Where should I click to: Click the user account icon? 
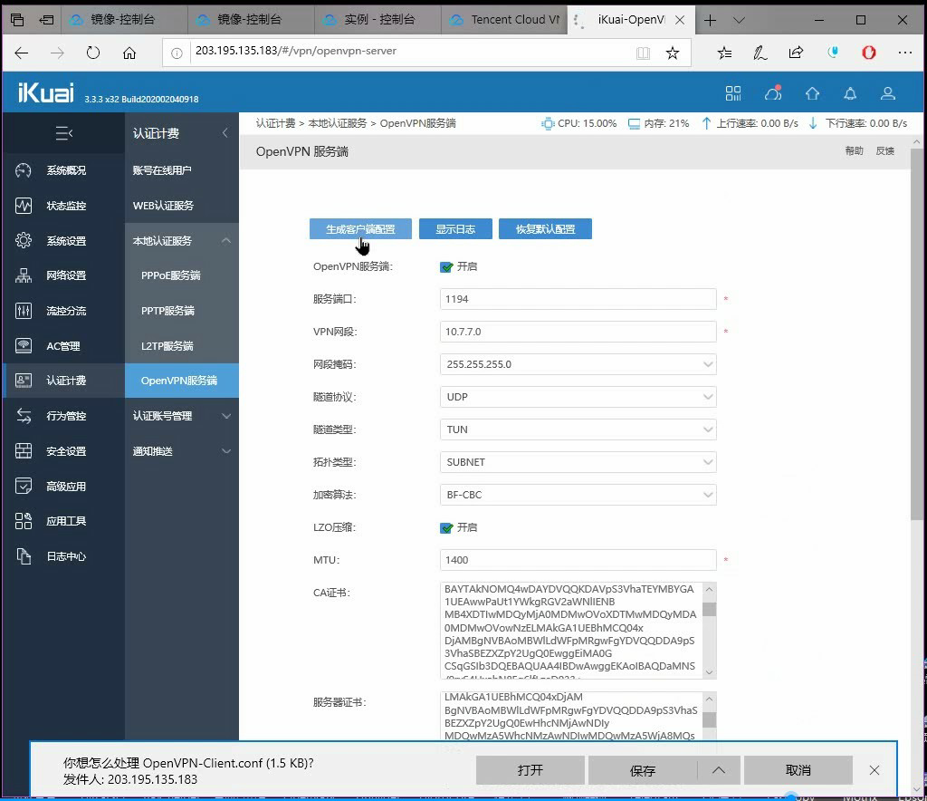click(x=888, y=93)
